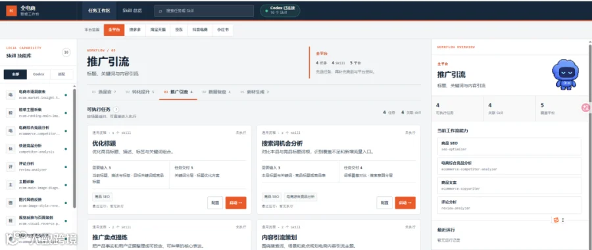
Task: Switch to the 素材生成 workflow tab
Action: (255, 91)
